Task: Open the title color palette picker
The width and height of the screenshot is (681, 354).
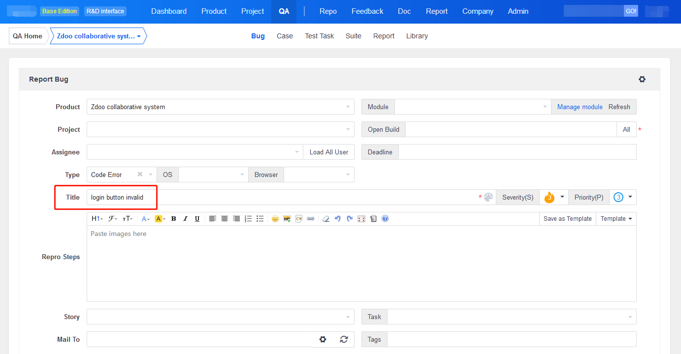Action: pyautogui.click(x=488, y=197)
